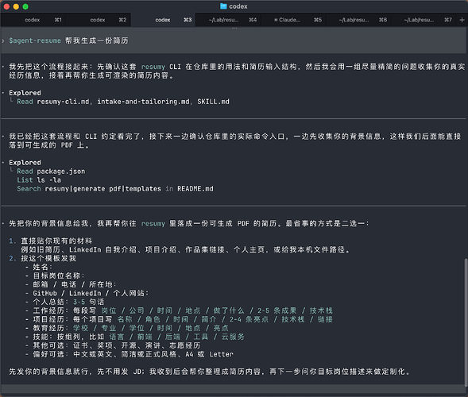Click the Explored heading above Read package.json

pyautogui.click(x=25, y=163)
